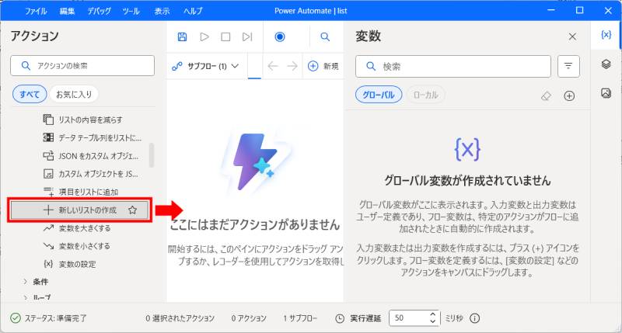622x333 pixels.
Task: Stop the flow with the square icon
Action: tap(225, 36)
